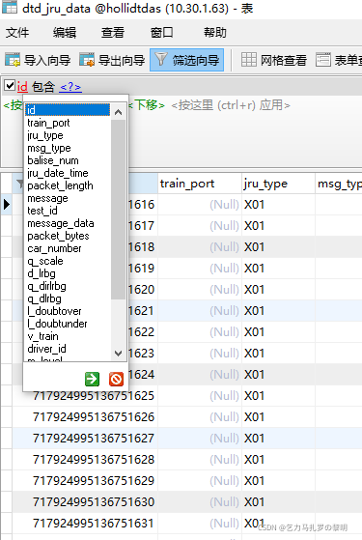
Task: Select 'id' in the field dropdown list
Action: point(68,110)
